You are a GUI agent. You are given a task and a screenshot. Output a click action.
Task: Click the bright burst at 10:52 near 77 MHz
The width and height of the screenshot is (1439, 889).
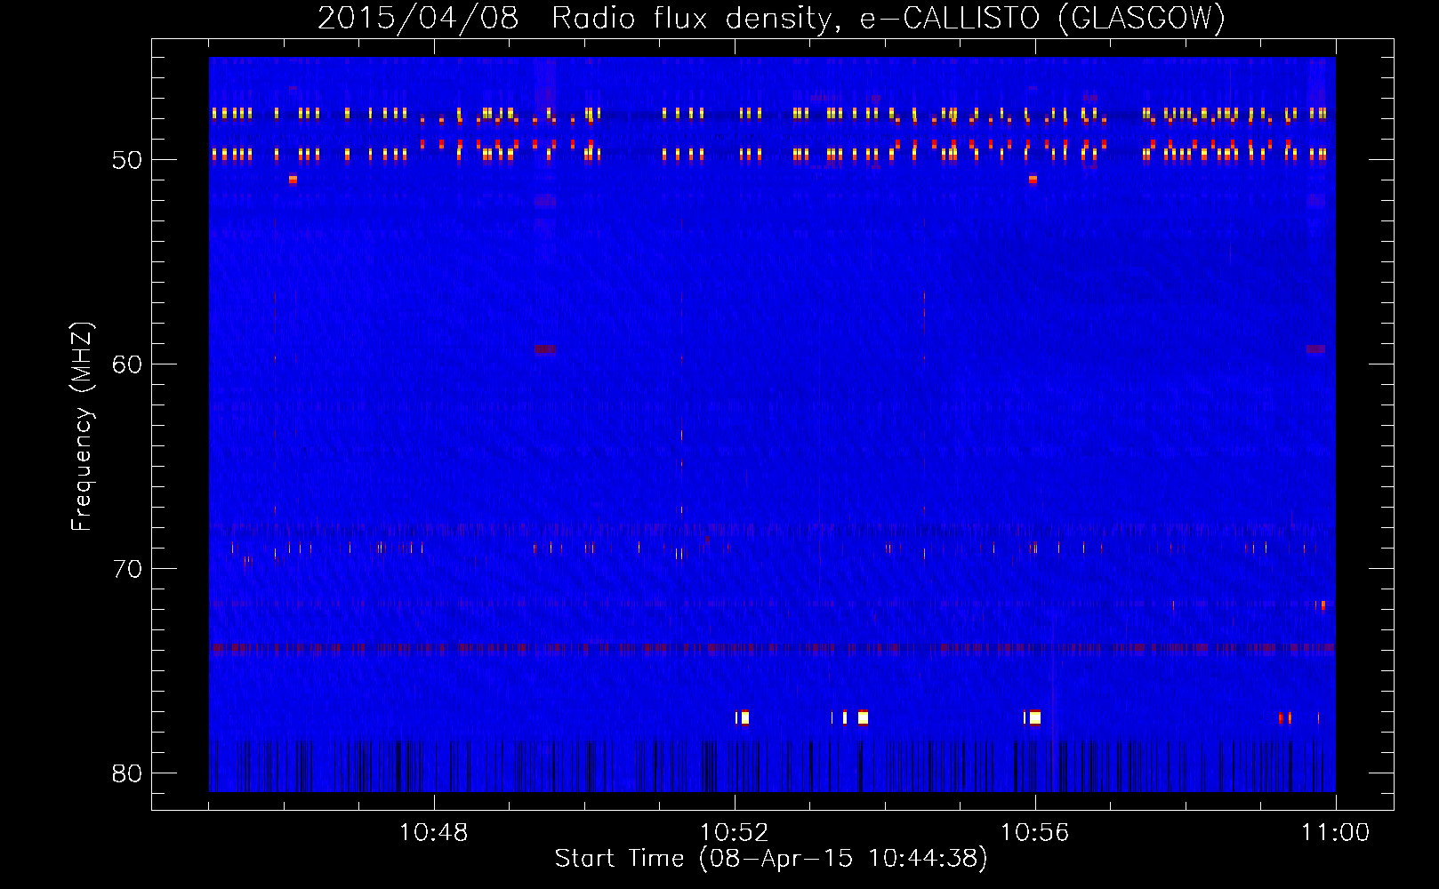(744, 717)
